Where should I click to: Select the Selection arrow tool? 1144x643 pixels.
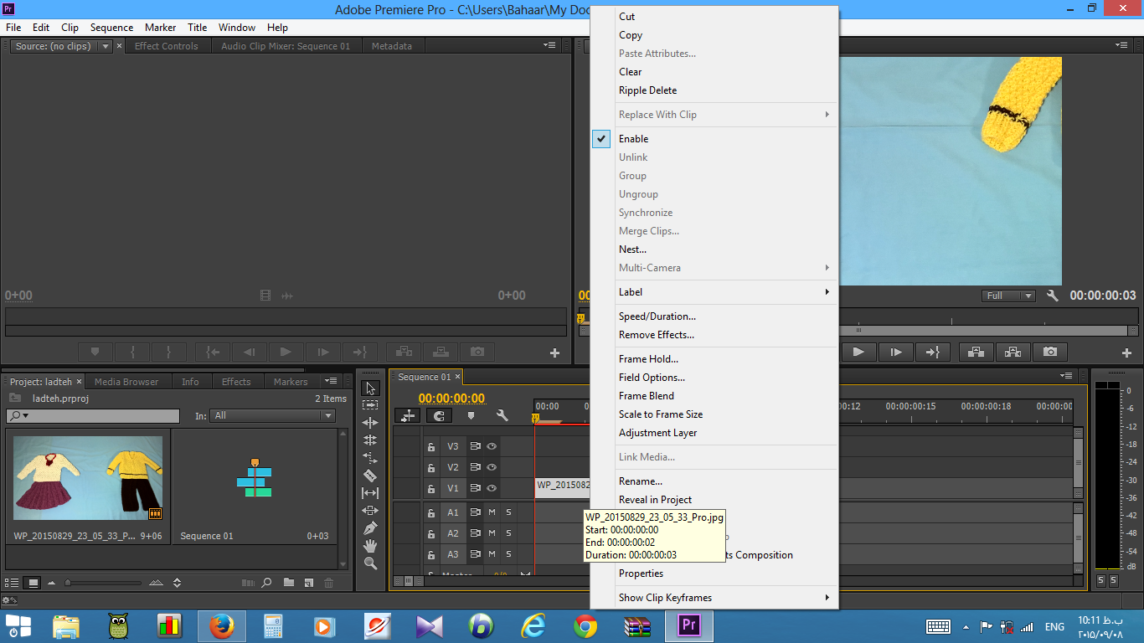tap(370, 388)
